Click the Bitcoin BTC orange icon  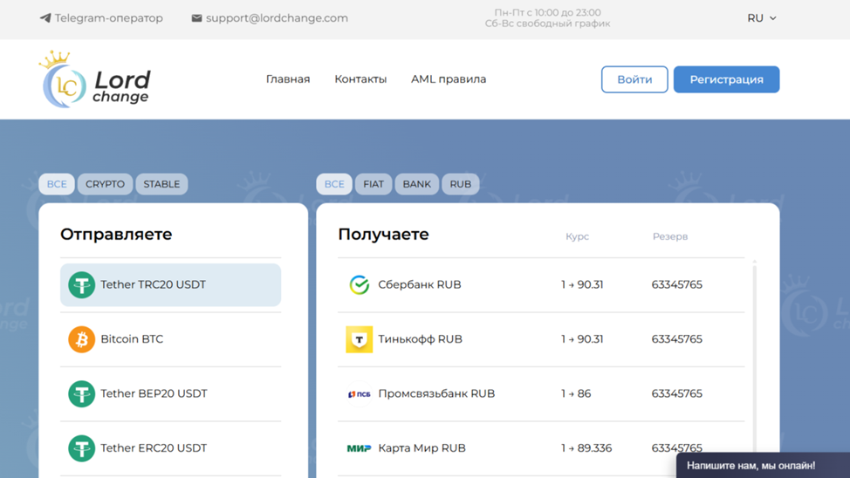pyautogui.click(x=81, y=339)
